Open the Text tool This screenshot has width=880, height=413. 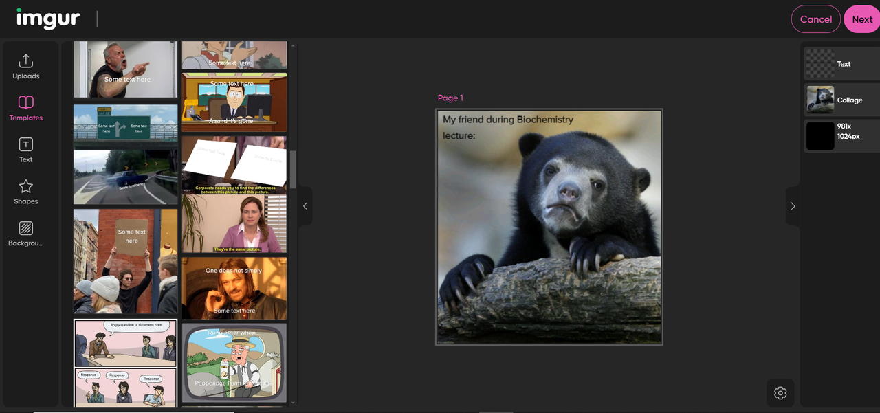(26, 150)
